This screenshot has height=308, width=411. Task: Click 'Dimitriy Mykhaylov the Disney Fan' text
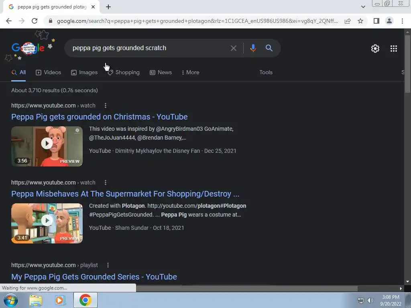pyautogui.click(x=157, y=151)
